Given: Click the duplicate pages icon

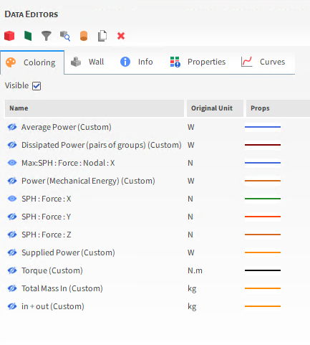Looking at the screenshot, I should 102,36.
